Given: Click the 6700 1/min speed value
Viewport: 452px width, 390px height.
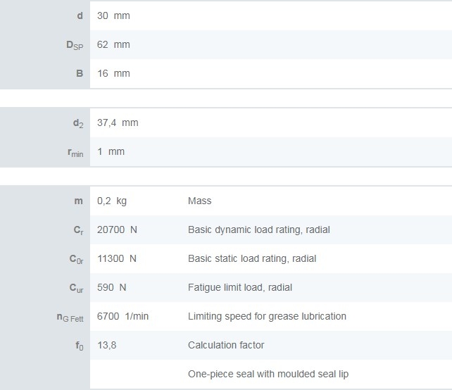Looking at the screenshot, I should click(123, 316).
